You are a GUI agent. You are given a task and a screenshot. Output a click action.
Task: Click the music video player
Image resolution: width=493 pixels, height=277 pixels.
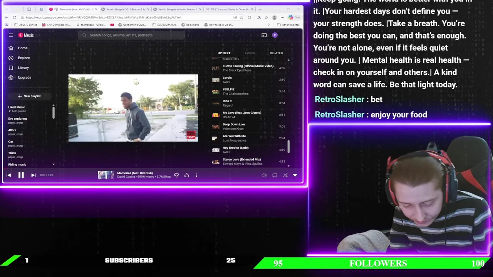pos(133,108)
